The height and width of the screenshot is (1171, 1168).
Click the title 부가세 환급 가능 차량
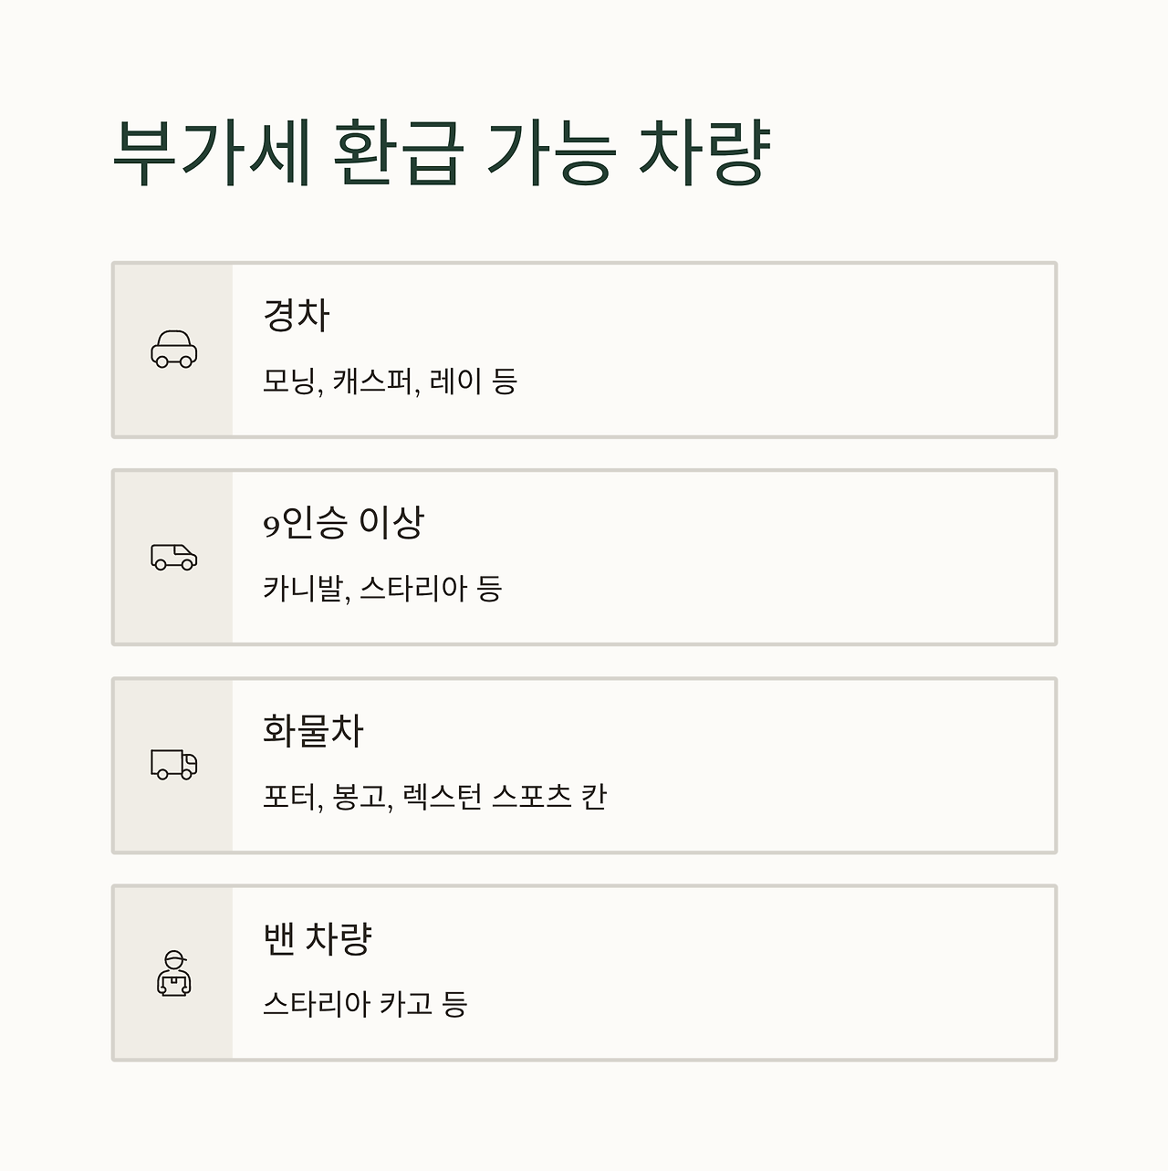[442, 153]
